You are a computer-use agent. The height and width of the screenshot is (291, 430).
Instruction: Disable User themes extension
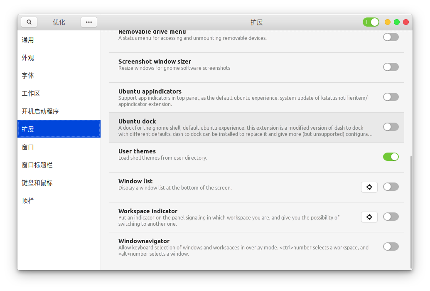coord(391,157)
